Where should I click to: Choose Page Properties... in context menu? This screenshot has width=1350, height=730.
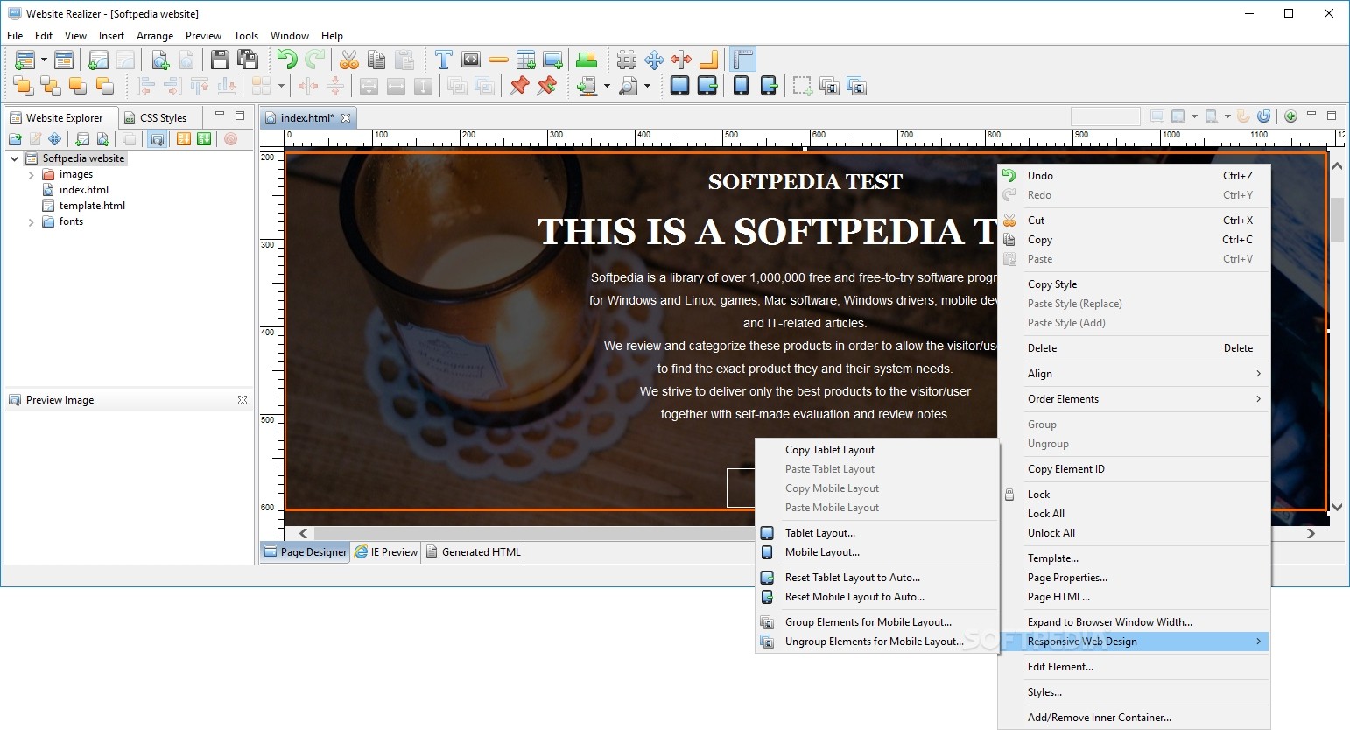(1134, 578)
